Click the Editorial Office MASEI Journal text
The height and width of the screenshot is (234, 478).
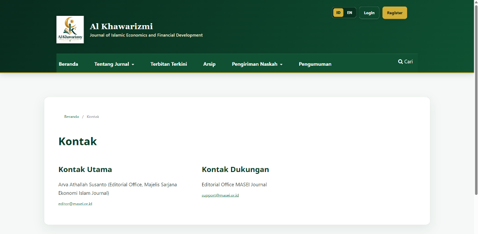point(234,185)
